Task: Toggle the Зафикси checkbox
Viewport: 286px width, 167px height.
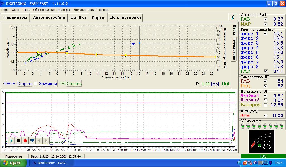Action: (x=35, y=83)
